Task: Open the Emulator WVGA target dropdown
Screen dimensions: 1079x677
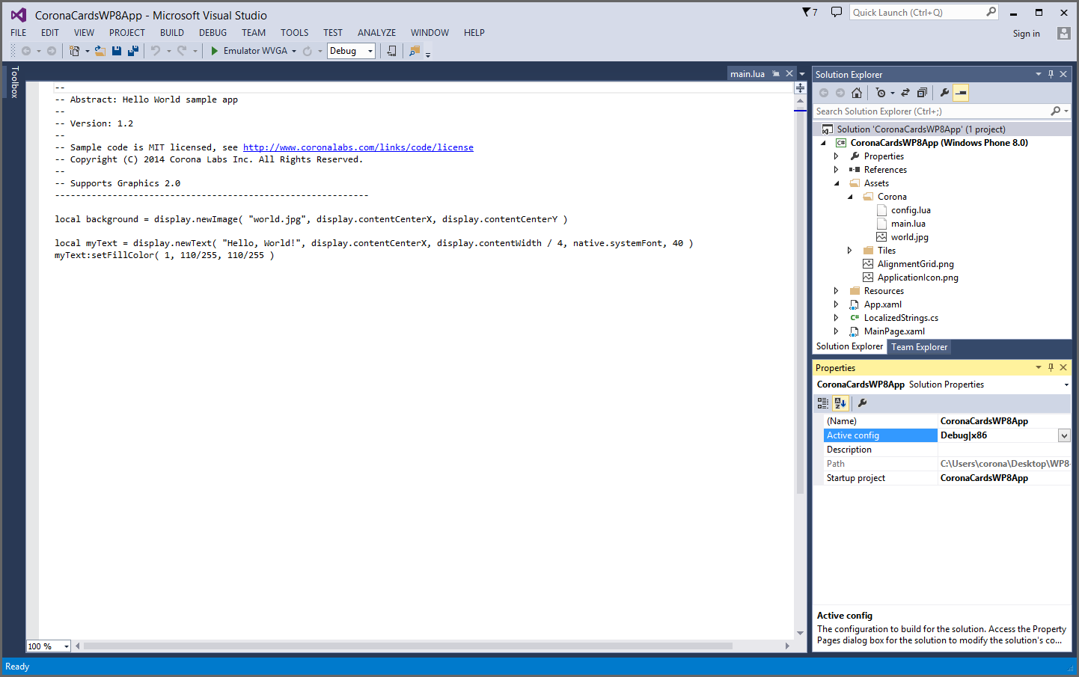Action: click(294, 51)
